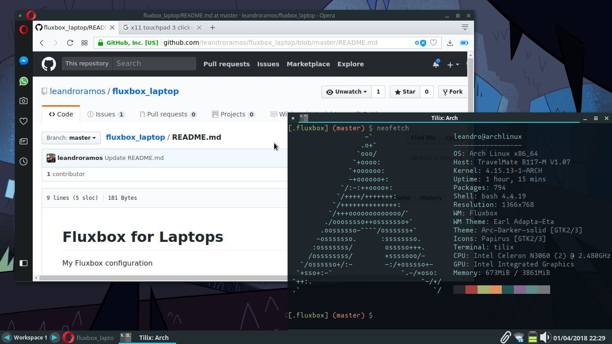
Task: Open the Opera menu logo in the sidebar
Action: (x=24, y=30)
